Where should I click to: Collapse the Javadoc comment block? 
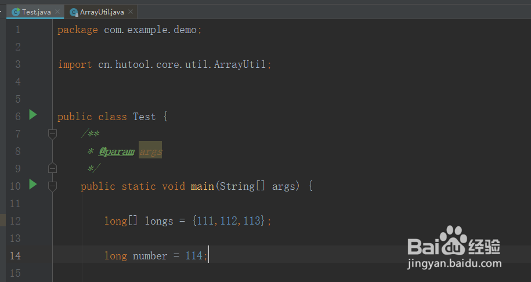52,134
